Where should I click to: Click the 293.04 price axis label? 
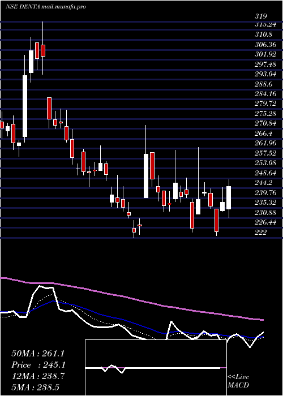(x=265, y=74)
